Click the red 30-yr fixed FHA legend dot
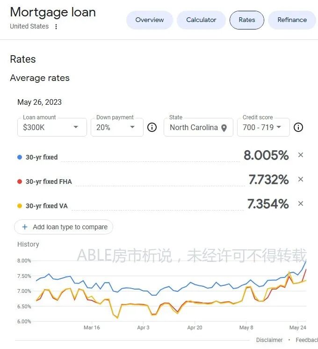Screen dimensions: 318x349 20,182
